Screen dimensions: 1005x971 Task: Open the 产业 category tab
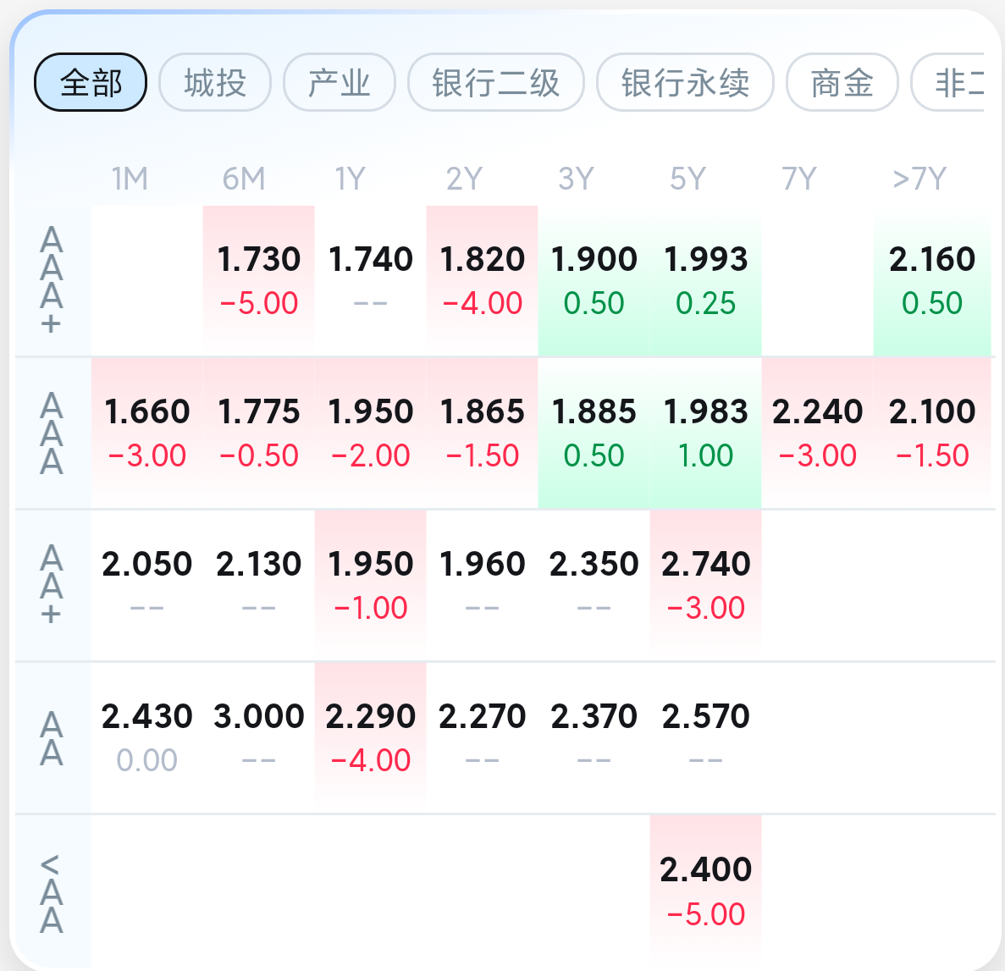(339, 83)
